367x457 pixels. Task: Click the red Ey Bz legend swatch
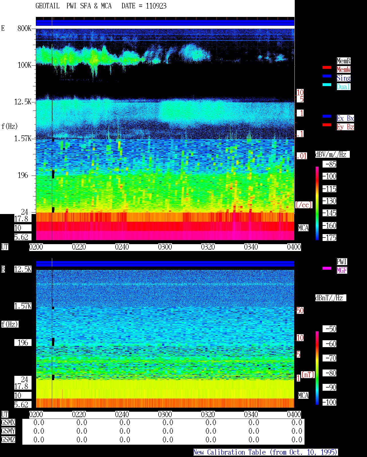[327, 125]
